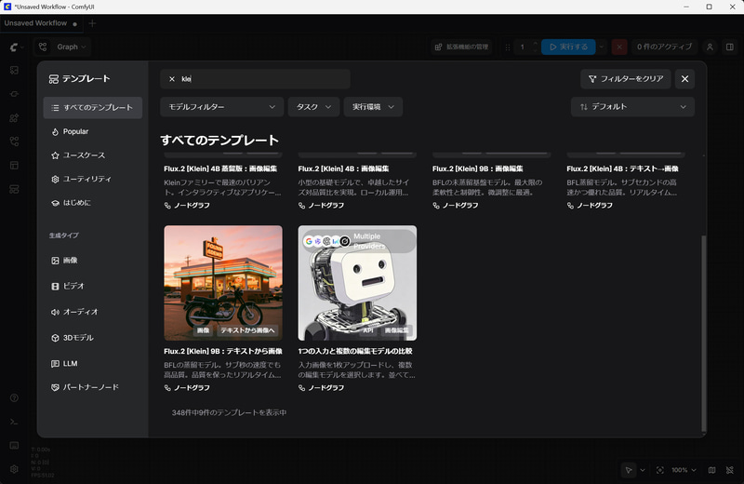Viewport: 744px width, 484px height.
Task: Add a new workflow tab with plus
Action: point(92,23)
